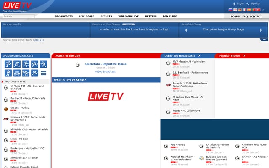Click basketball icon beside Croatia - Turkey
269x168 pixels.
[6, 109]
